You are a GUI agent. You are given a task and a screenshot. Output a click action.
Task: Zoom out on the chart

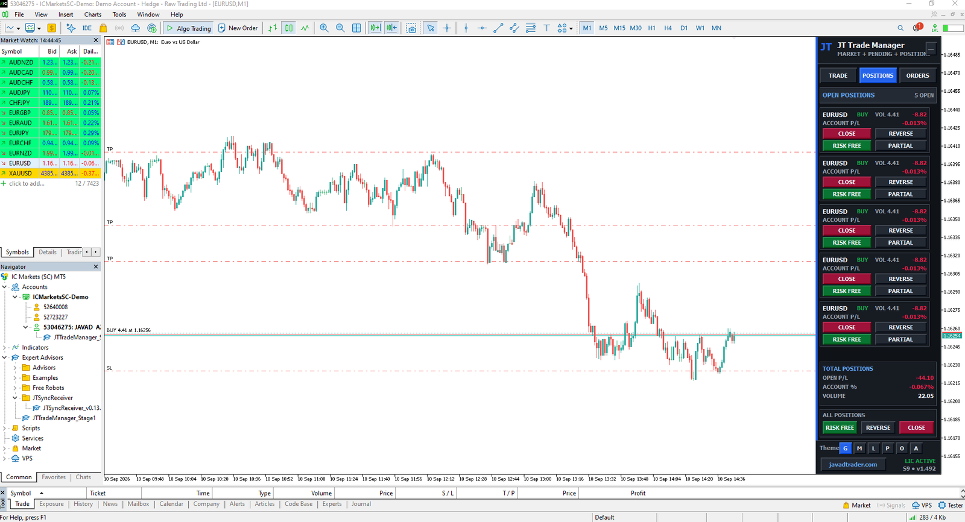340,28
